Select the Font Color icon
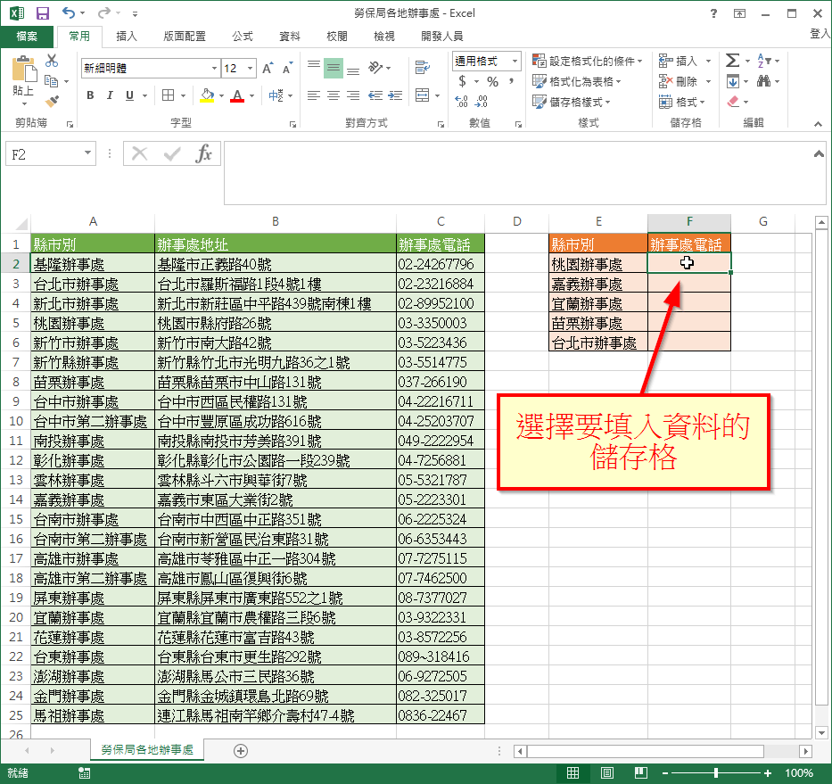 [x=238, y=94]
